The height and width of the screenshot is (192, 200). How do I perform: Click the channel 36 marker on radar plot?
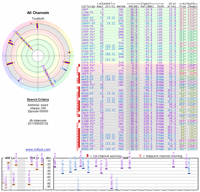coord(19,80)
